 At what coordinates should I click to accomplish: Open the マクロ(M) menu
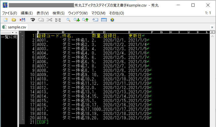coord(98,13)
